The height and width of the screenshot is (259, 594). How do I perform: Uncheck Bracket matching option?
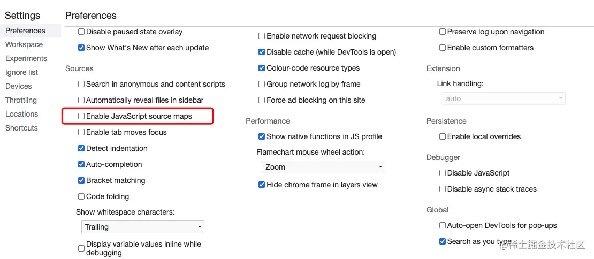pos(81,180)
